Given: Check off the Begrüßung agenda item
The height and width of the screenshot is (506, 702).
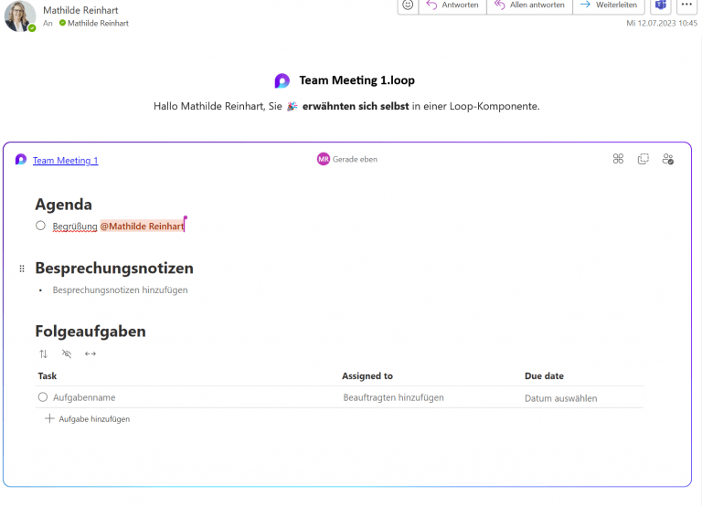Looking at the screenshot, I should pyautogui.click(x=41, y=226).
